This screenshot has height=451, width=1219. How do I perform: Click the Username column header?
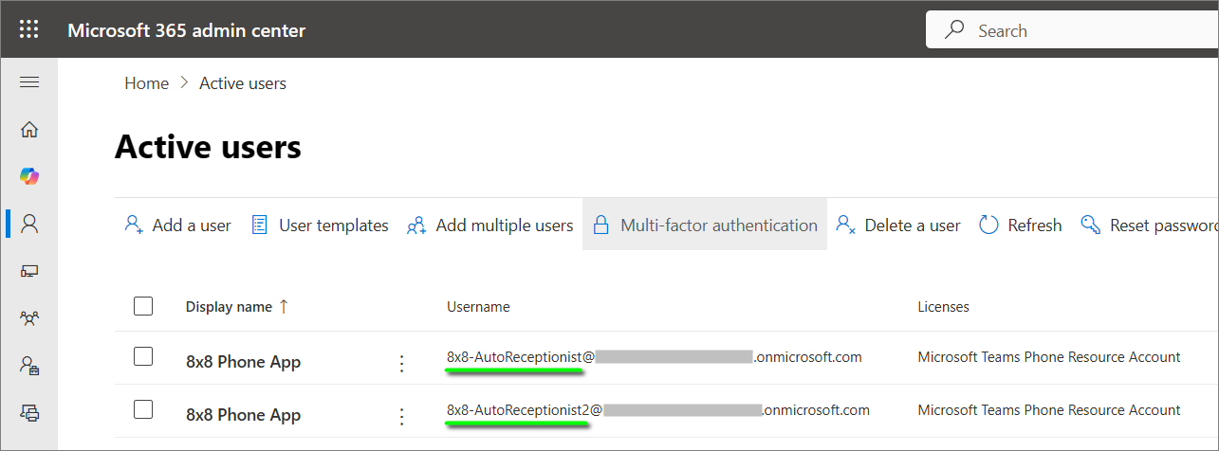(478, 307)
